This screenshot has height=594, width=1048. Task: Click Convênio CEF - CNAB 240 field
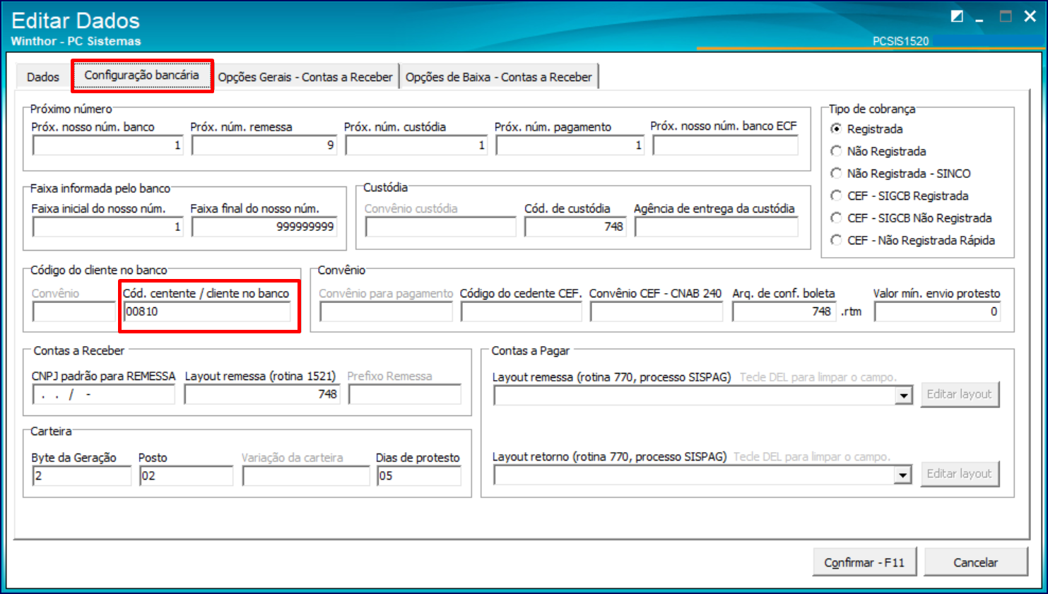(657, 311)
